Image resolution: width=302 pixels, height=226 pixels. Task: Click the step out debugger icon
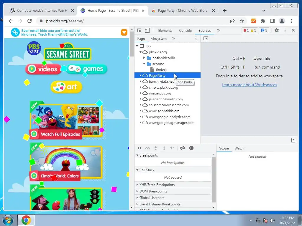(164, 148)
